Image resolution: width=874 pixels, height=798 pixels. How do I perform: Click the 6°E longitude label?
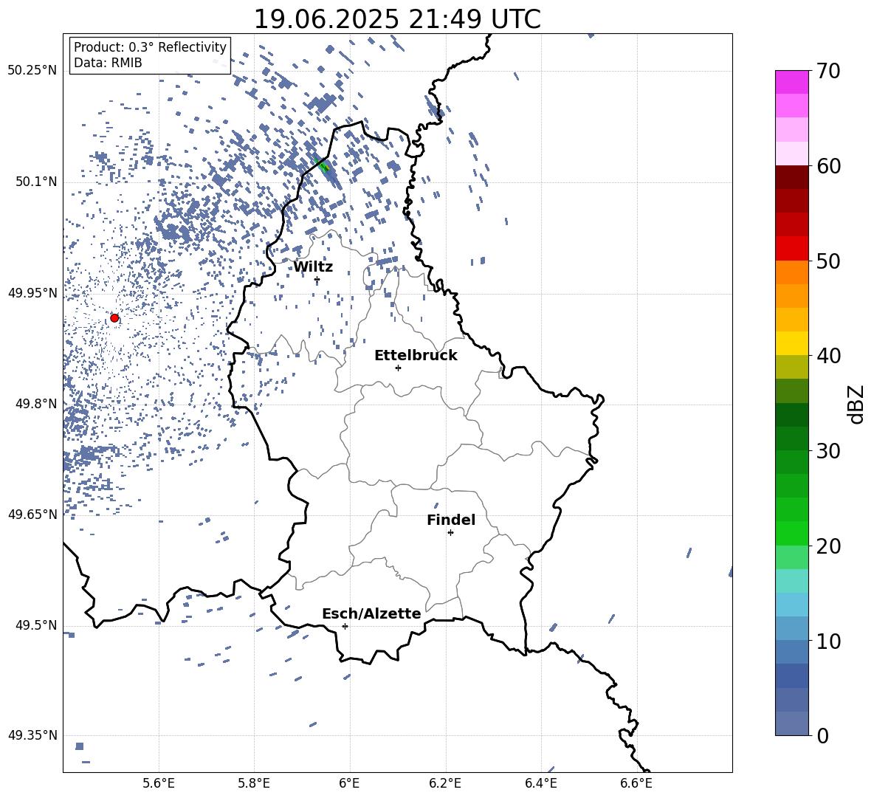pos(349,783)
